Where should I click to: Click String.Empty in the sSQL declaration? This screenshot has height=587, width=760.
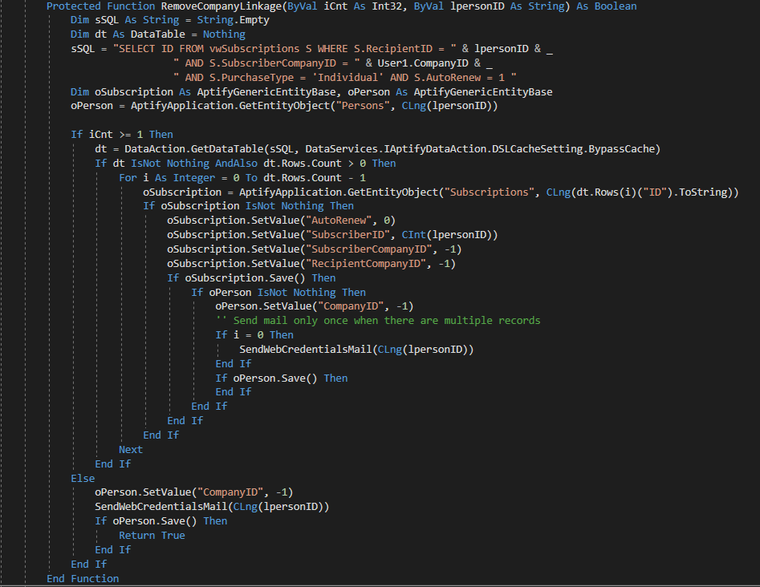pyautogui.click(x=233, y=20)
